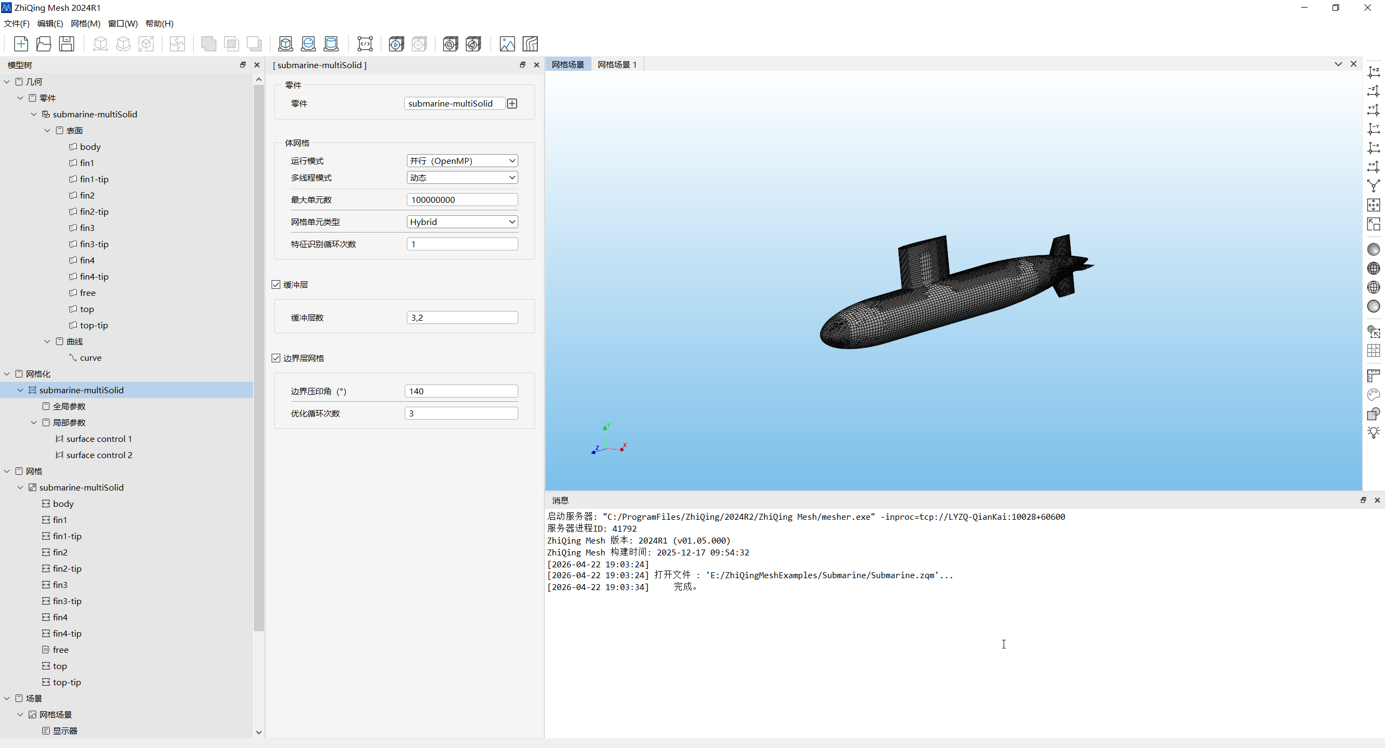Set view to -Y axis
This screenshot has width=1385, height=748.
1374,129
